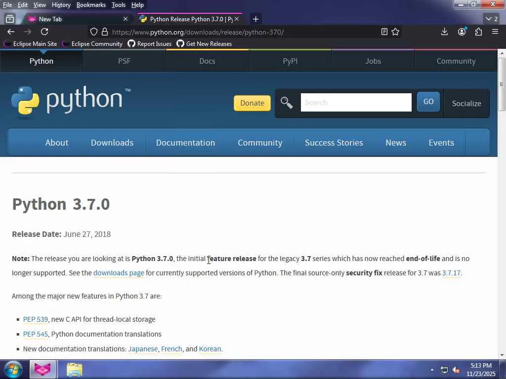Show hidden tray icons arrow
Viewport: 506px width, 379px height.
coord(432,370)
